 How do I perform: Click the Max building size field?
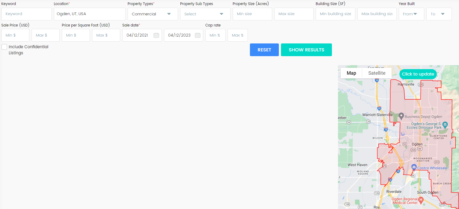click(x=377, y=14)
